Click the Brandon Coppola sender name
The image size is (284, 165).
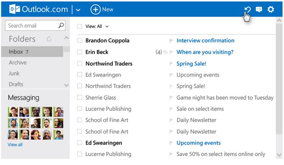coord(107,40)
